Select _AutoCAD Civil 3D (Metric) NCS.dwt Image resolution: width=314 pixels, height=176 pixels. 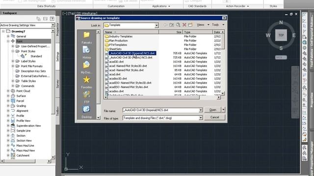(131, 58)
